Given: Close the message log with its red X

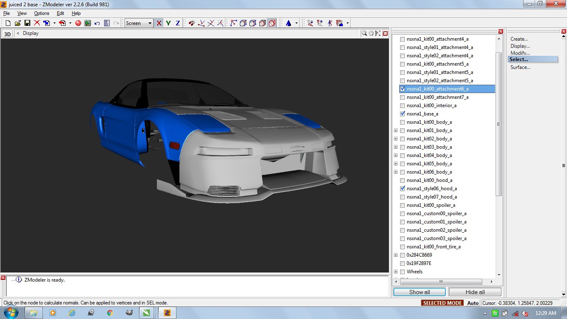Looking at the screenshot, I should (x=3, y=277).
